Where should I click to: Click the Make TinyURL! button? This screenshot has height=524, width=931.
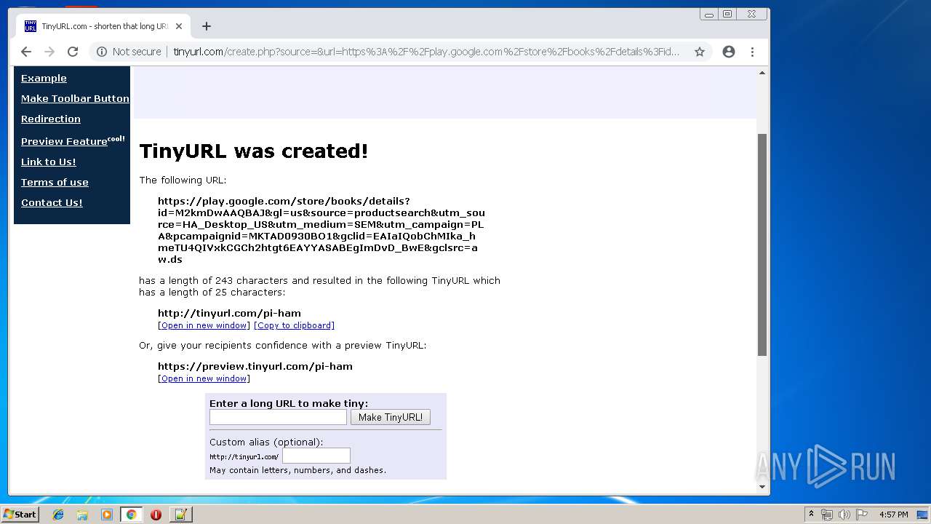(390, 417)
